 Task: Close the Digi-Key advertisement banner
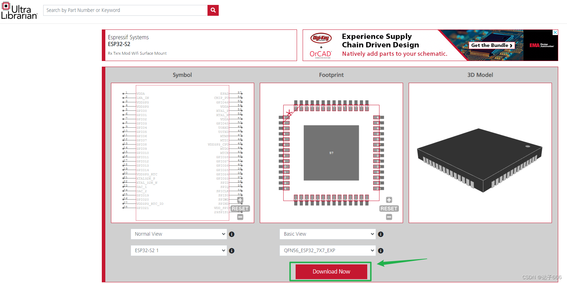coord(555,32)
